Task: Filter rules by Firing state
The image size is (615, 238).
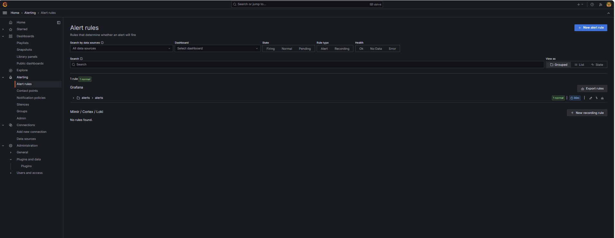Action: point(271,49)
